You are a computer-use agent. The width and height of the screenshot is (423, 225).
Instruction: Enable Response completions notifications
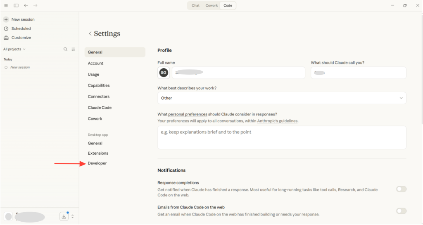click(x=401, y=189)
